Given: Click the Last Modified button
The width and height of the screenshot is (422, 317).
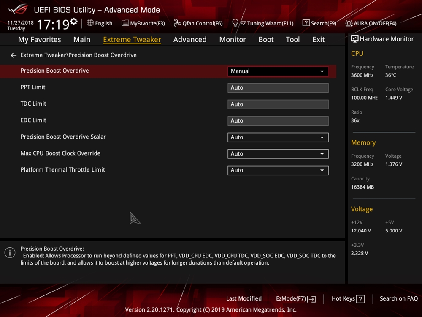Looking at the screenshot, I should point(244,299).
